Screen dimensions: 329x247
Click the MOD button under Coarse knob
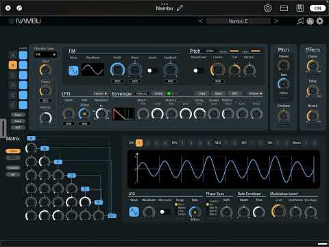(218, 81)
